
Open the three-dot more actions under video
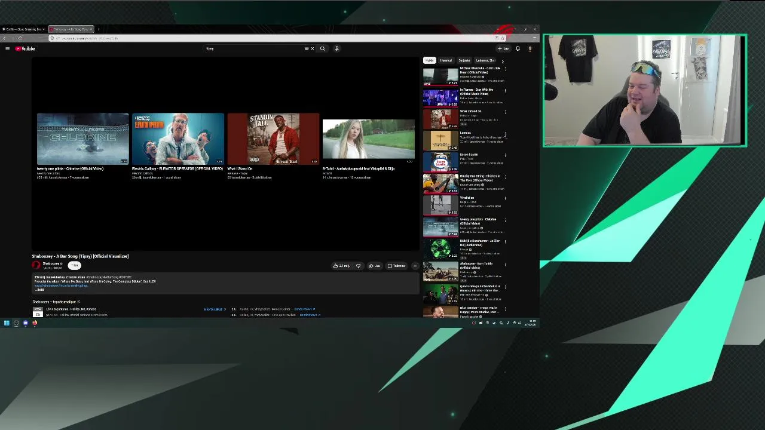[x=415, y=266]
